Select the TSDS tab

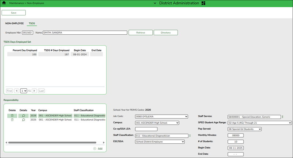pyautogui.click(x=32, y=23)
